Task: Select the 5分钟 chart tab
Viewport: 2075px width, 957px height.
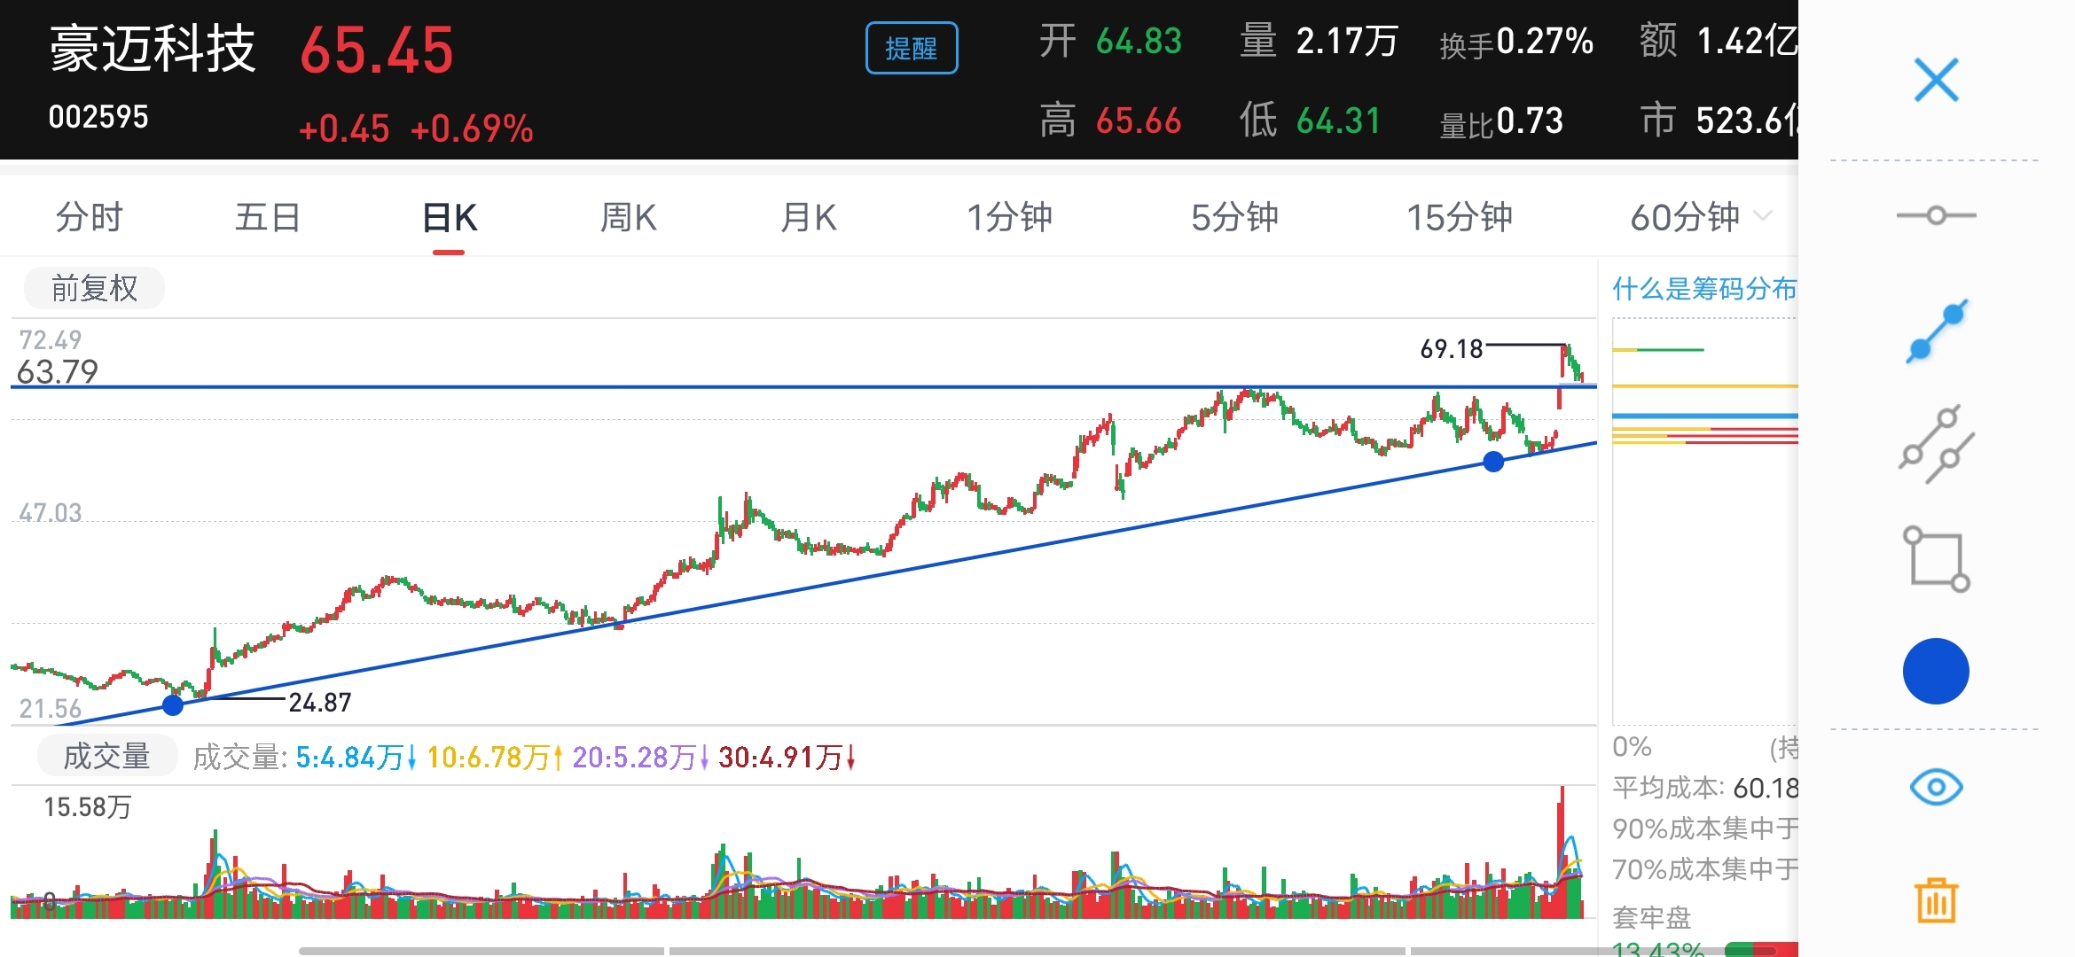Action: [1233, 217]
